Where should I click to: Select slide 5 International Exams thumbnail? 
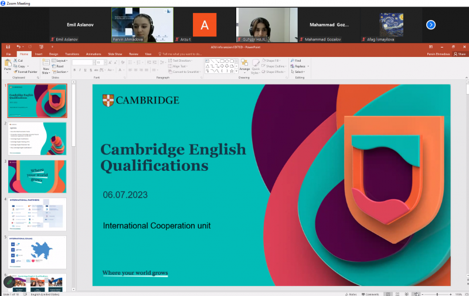(37, 253)
